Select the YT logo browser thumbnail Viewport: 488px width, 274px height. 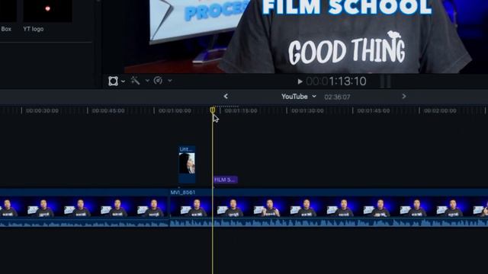[x=47, y=11]
